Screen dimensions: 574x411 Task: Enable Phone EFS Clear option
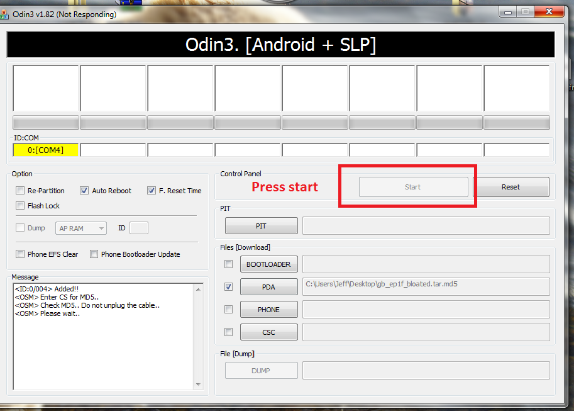(x=20, y=254)
